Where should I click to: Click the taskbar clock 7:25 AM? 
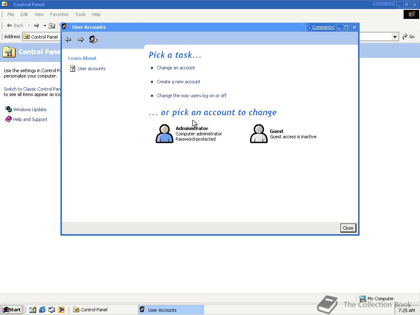406,310
